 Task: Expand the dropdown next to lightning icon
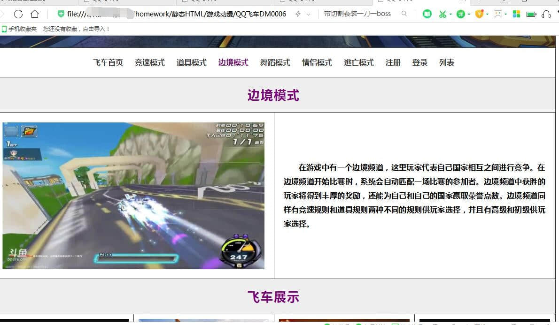click(308, 15)
